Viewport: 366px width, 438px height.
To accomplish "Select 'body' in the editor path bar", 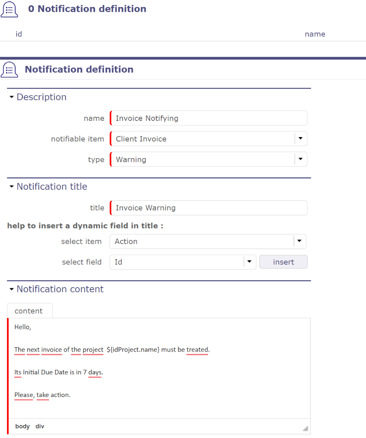I will [22, 426].
